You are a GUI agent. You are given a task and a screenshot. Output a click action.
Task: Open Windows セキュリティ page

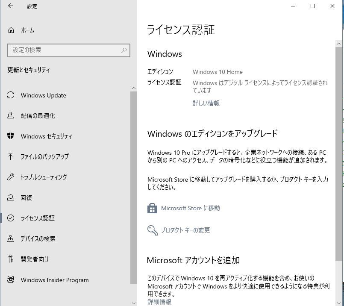pyautogui.click(x=47, y=136)
